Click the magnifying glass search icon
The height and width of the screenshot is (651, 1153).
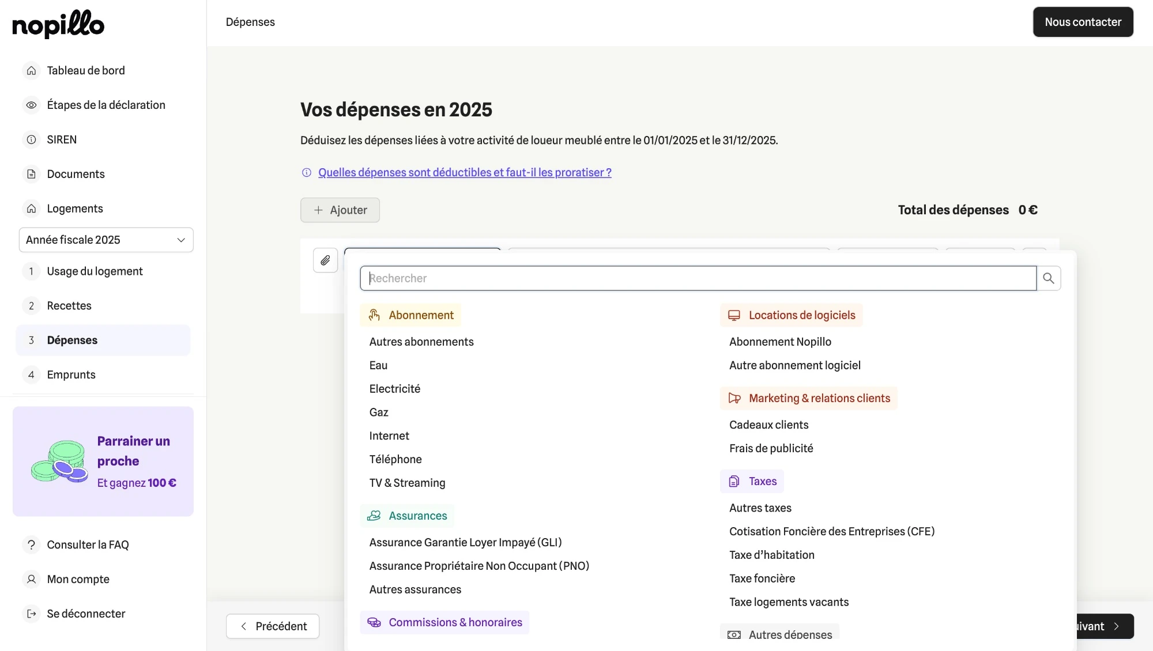(1048, 278)
